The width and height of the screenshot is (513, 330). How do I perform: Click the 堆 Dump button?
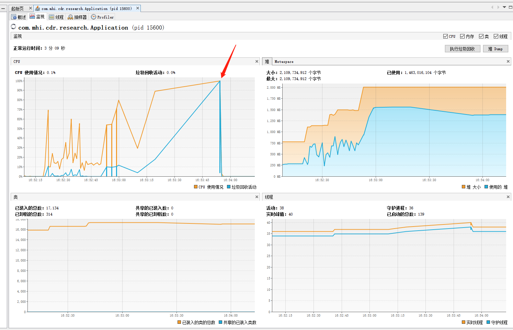click(x=495, y=48)
